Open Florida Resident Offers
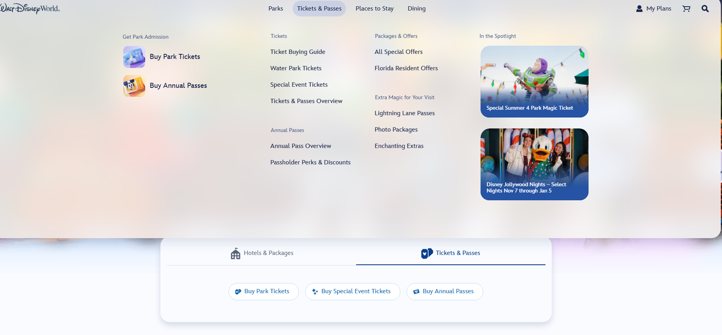Screen dimensions: 722x335 pyautogui.click(x=406, y=68)
